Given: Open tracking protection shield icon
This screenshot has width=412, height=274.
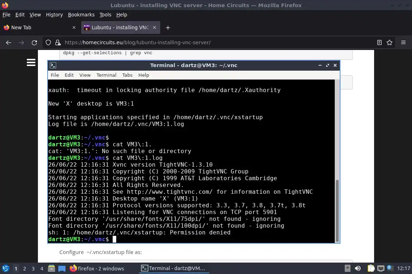Looking at the screenshot, I should [48, 42].
